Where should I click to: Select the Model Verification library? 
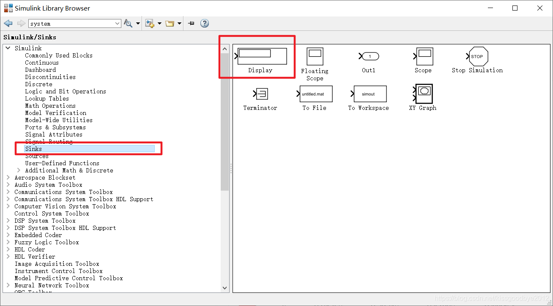(55, 113)
